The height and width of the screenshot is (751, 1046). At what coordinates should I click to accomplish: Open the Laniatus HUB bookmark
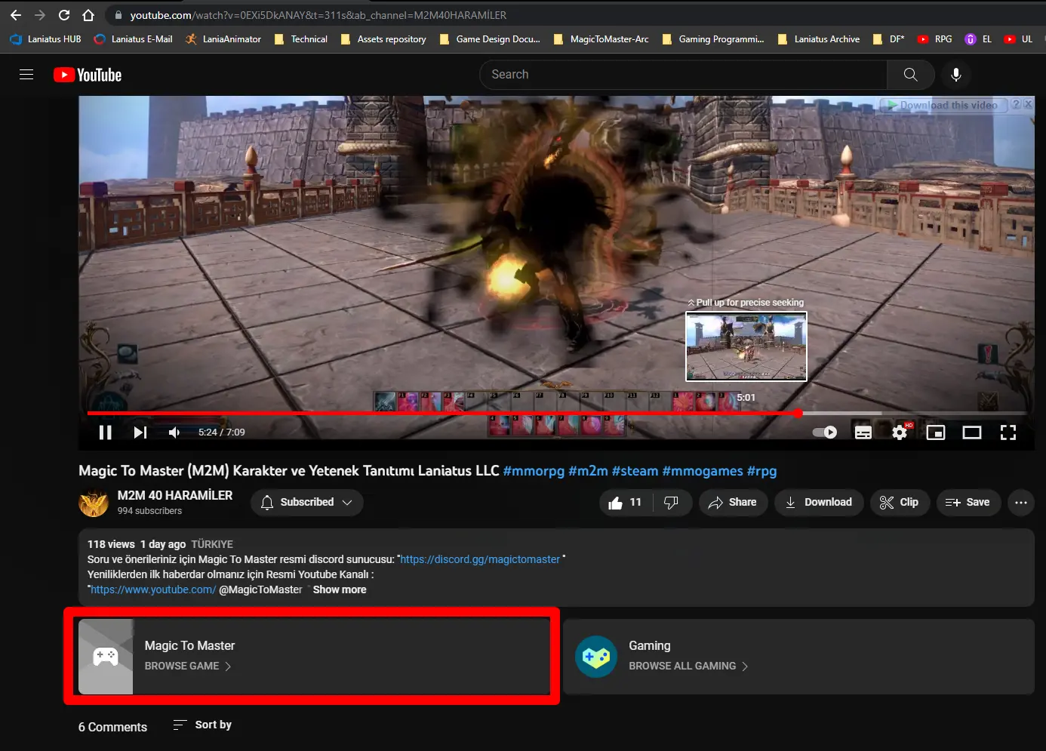[46, 39]
